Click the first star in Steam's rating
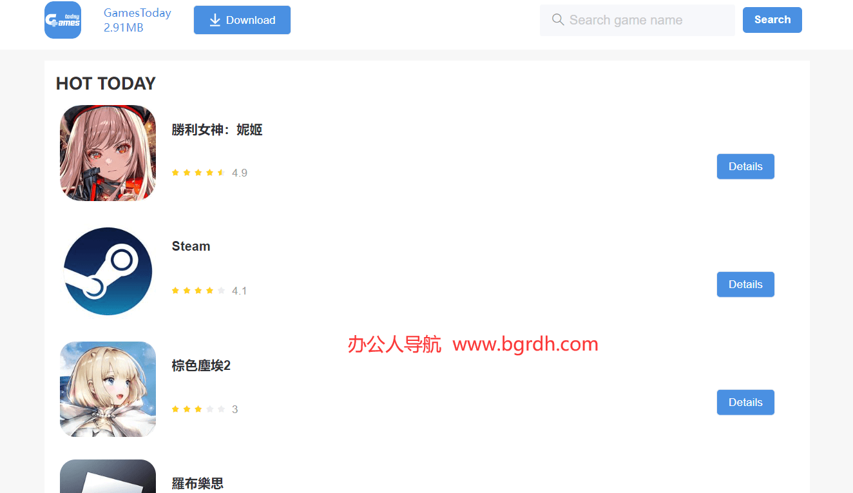 tap(175, 290)
